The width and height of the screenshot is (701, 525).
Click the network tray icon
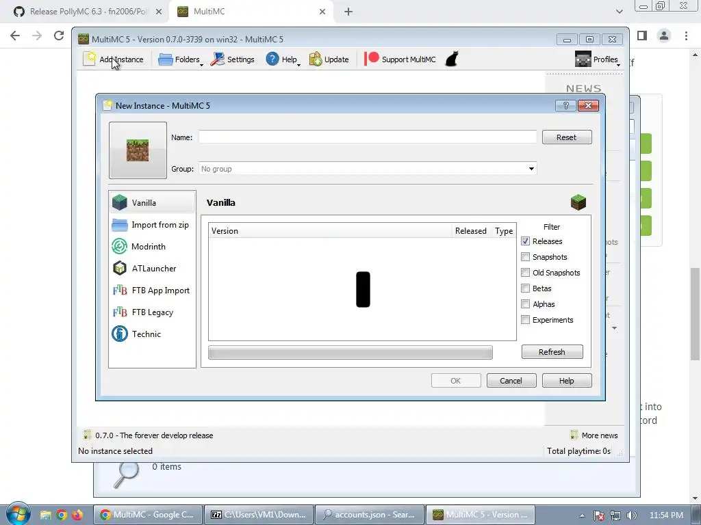(x=615, y=515)
